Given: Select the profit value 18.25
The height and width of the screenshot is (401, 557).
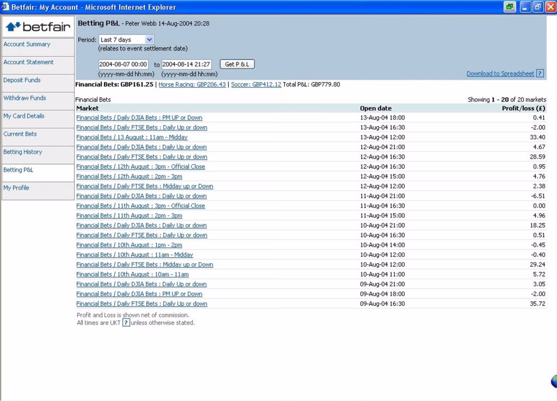Looking at the screenshot, I should [537, 225].
